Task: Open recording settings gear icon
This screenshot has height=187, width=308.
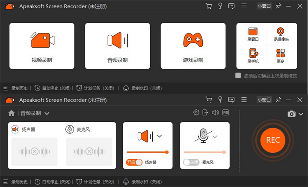Action: [196, 112]
